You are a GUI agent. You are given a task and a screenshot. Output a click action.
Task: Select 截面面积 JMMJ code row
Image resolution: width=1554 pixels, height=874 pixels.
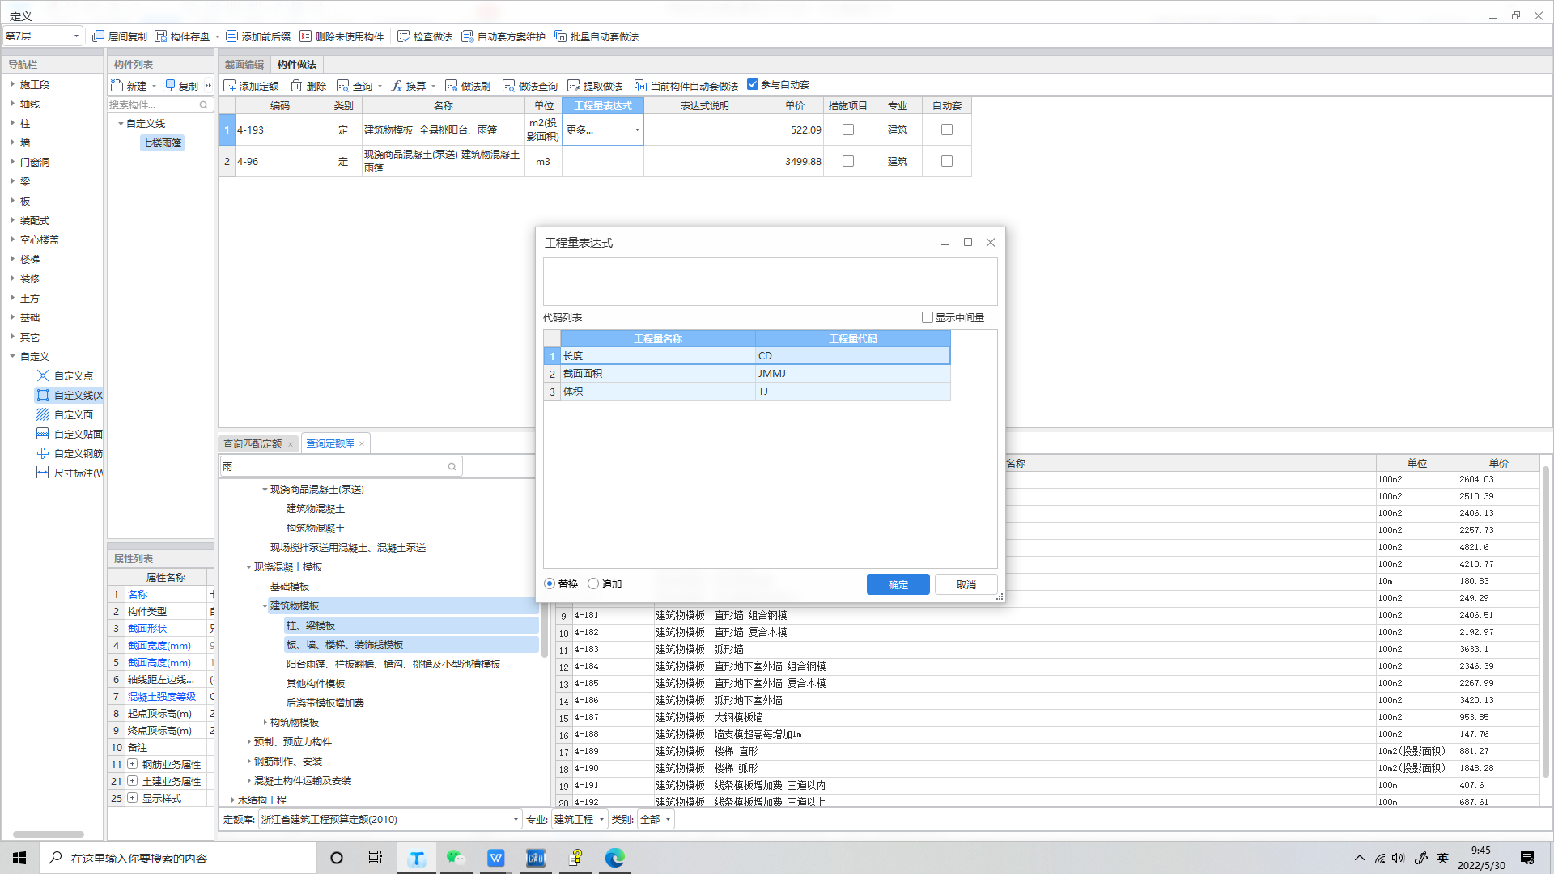[x=746, y=374]
